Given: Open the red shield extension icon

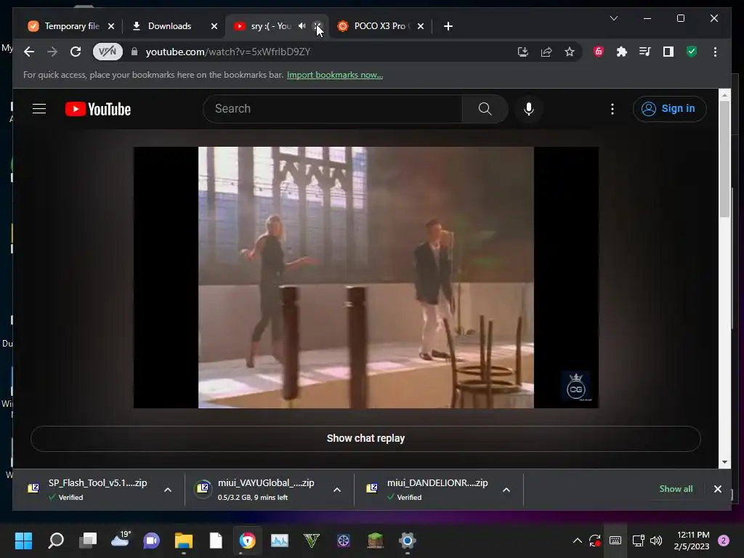Looking at the screenshot, I should tap(599, 52).
